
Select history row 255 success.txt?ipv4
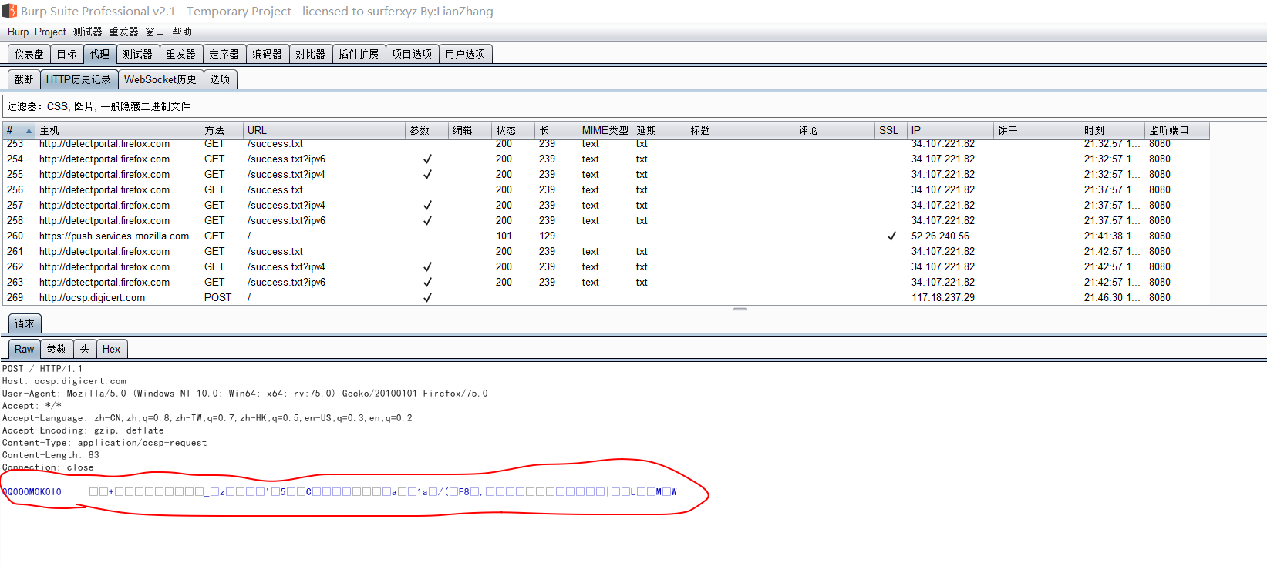click(605, 175)
